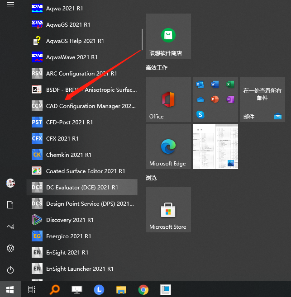Open Energico 2021 R1

coord(68,236)
